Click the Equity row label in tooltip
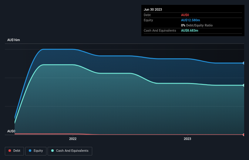Image resolution: width=249 pixels, height=160 pixels. (148, 20)
